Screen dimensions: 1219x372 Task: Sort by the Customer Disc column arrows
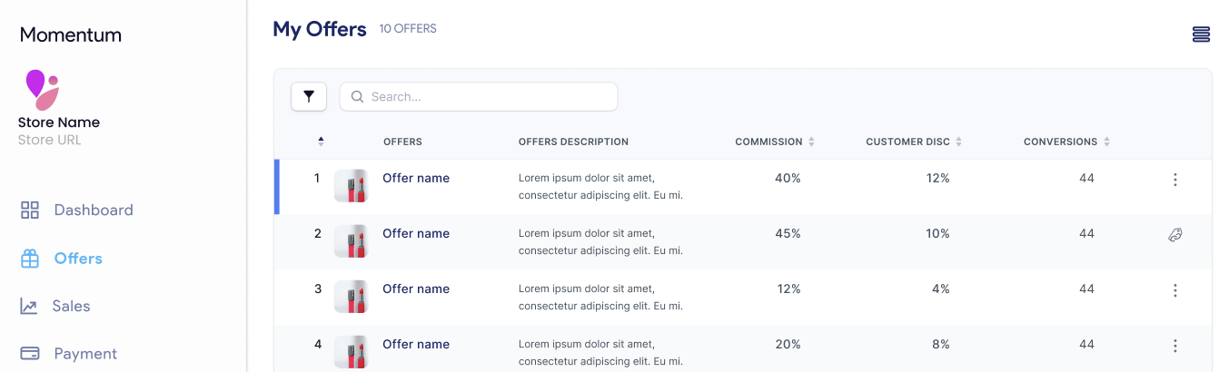[958, 142]
